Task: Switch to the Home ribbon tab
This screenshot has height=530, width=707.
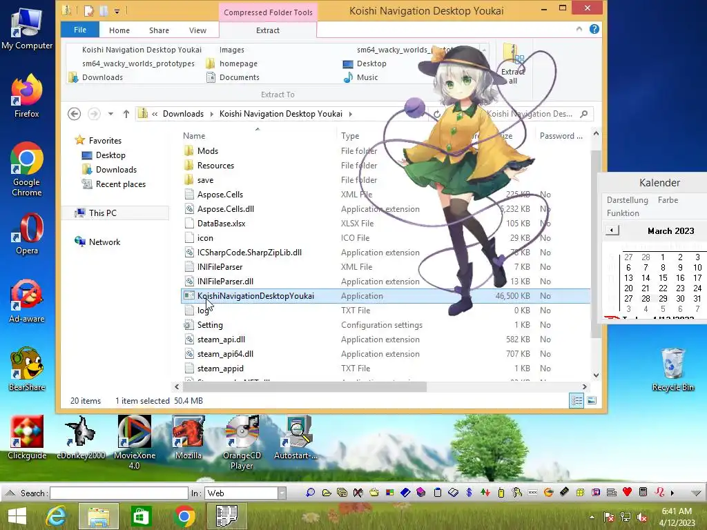Action: tap(119, 30)
